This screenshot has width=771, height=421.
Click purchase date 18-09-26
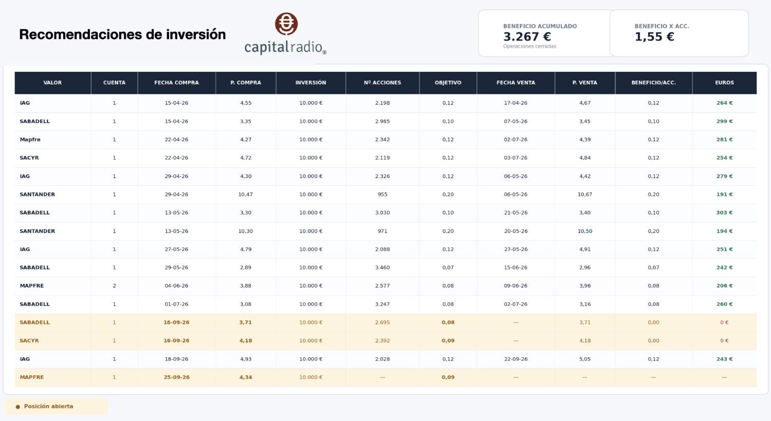(176, 359)
